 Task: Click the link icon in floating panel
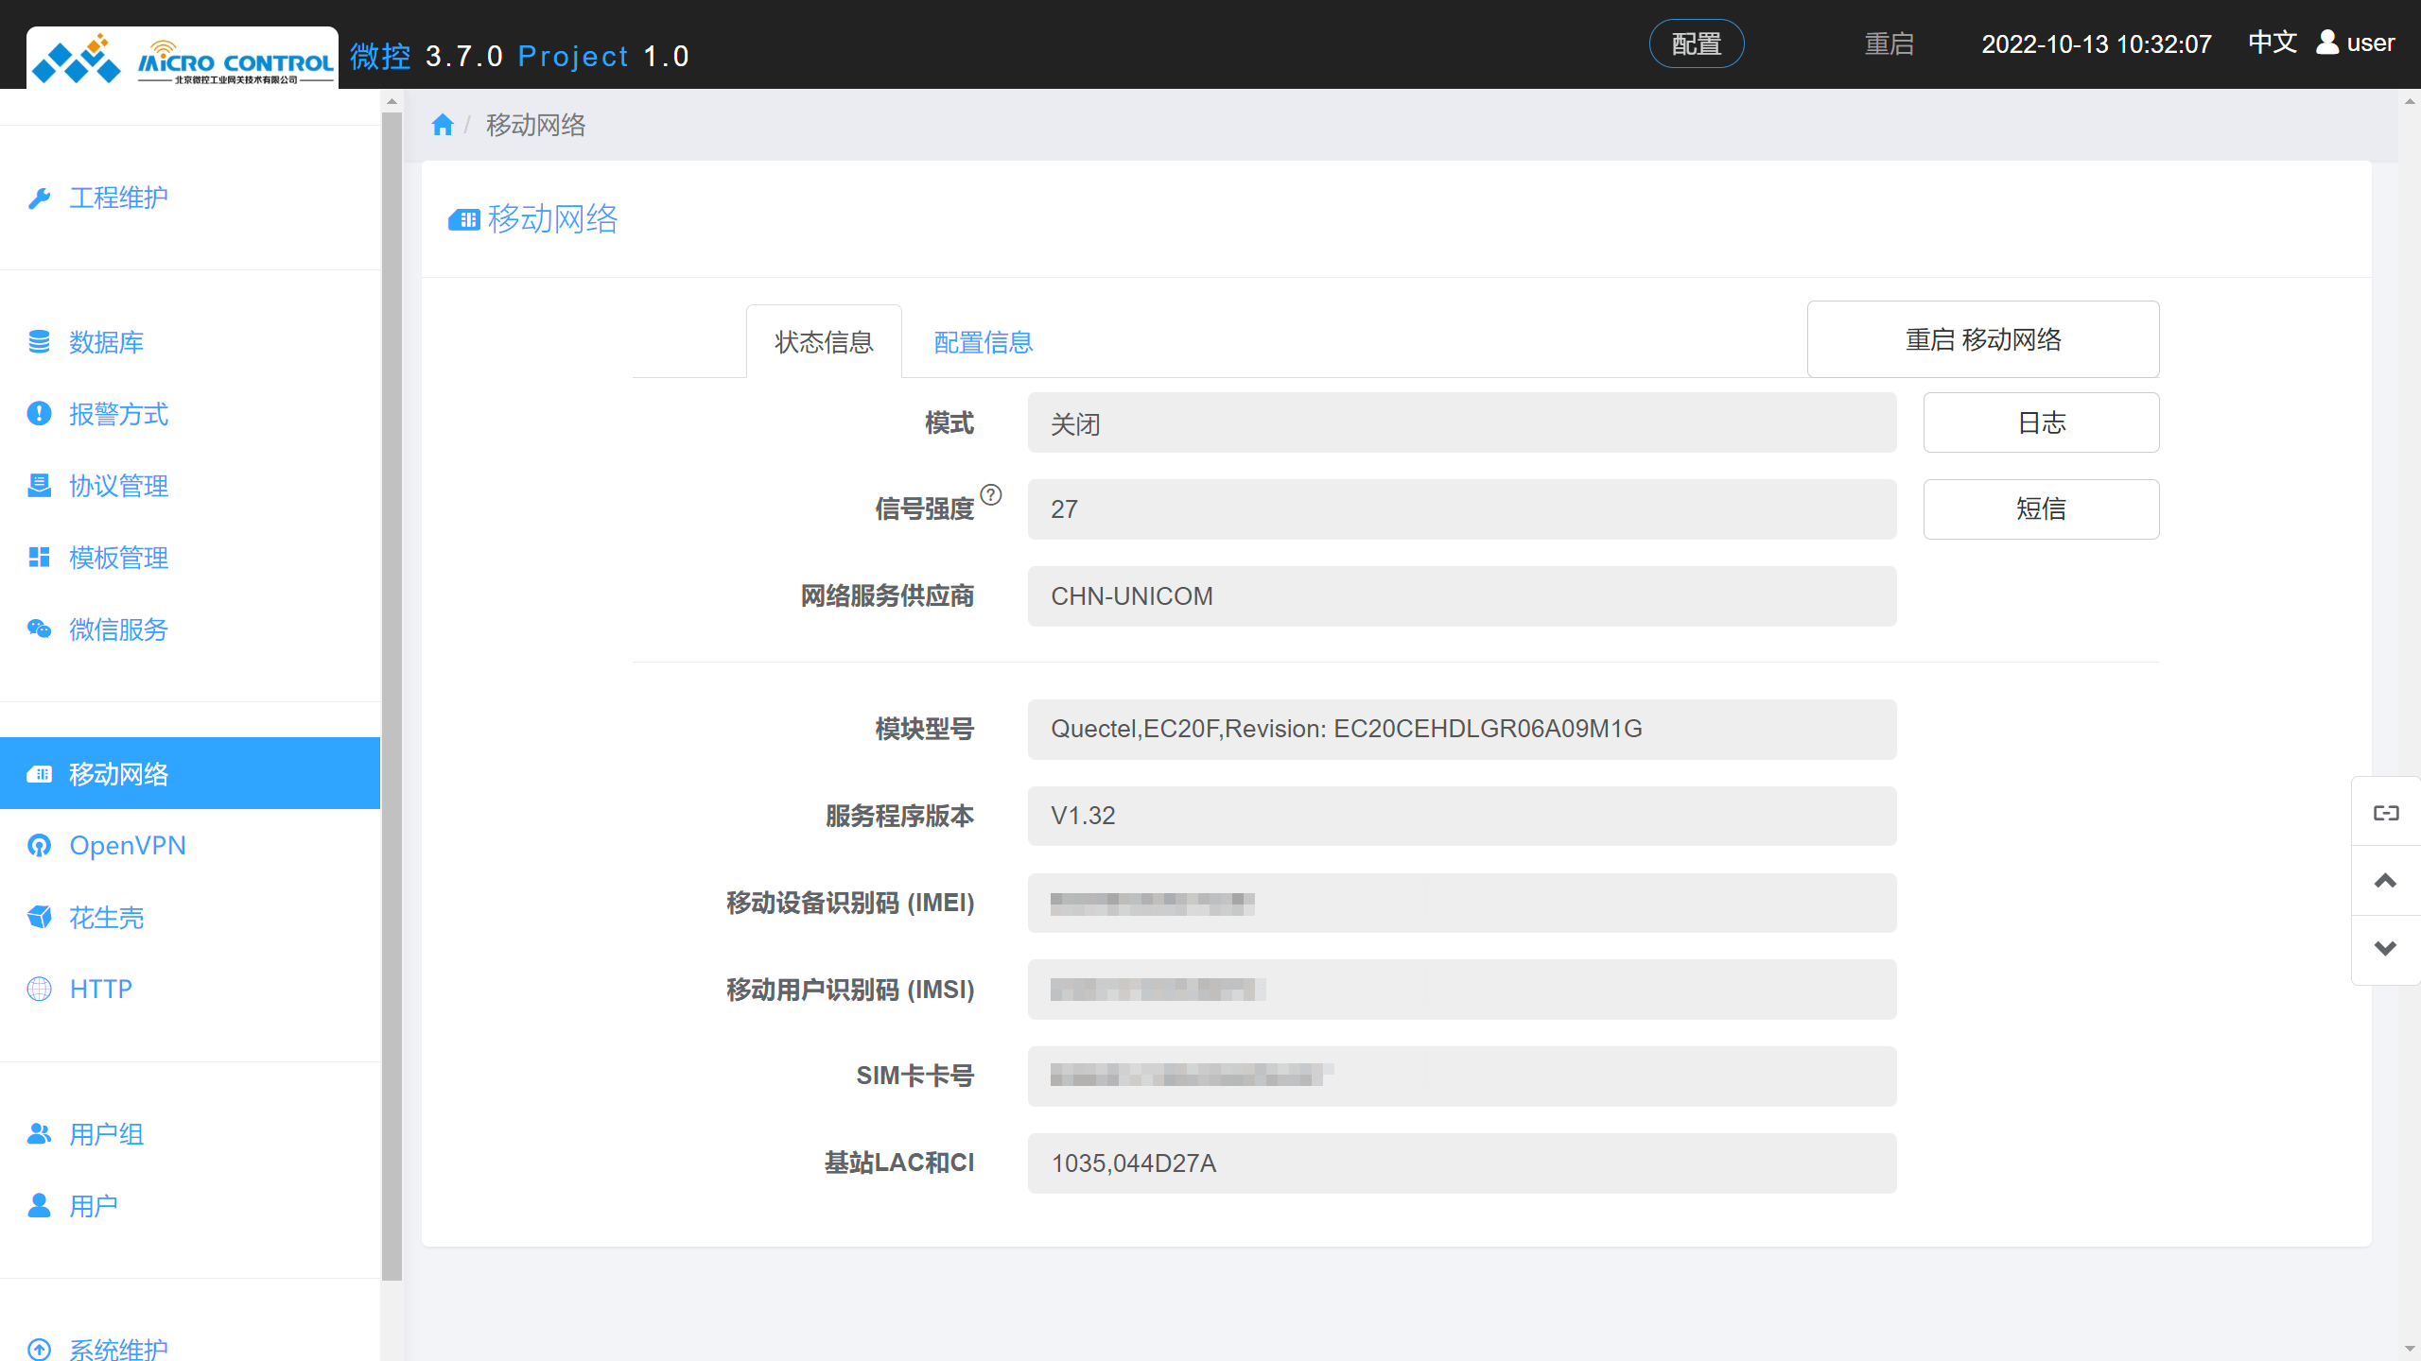pos(2385,813)
